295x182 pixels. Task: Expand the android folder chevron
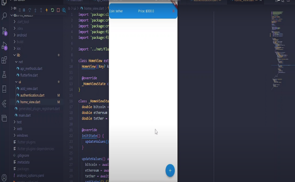[15, 35]
